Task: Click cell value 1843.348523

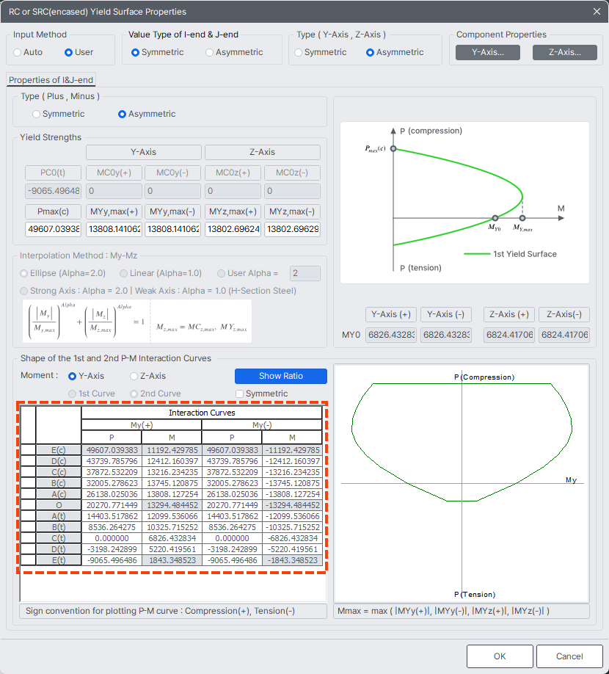Action: pos(172,560)
